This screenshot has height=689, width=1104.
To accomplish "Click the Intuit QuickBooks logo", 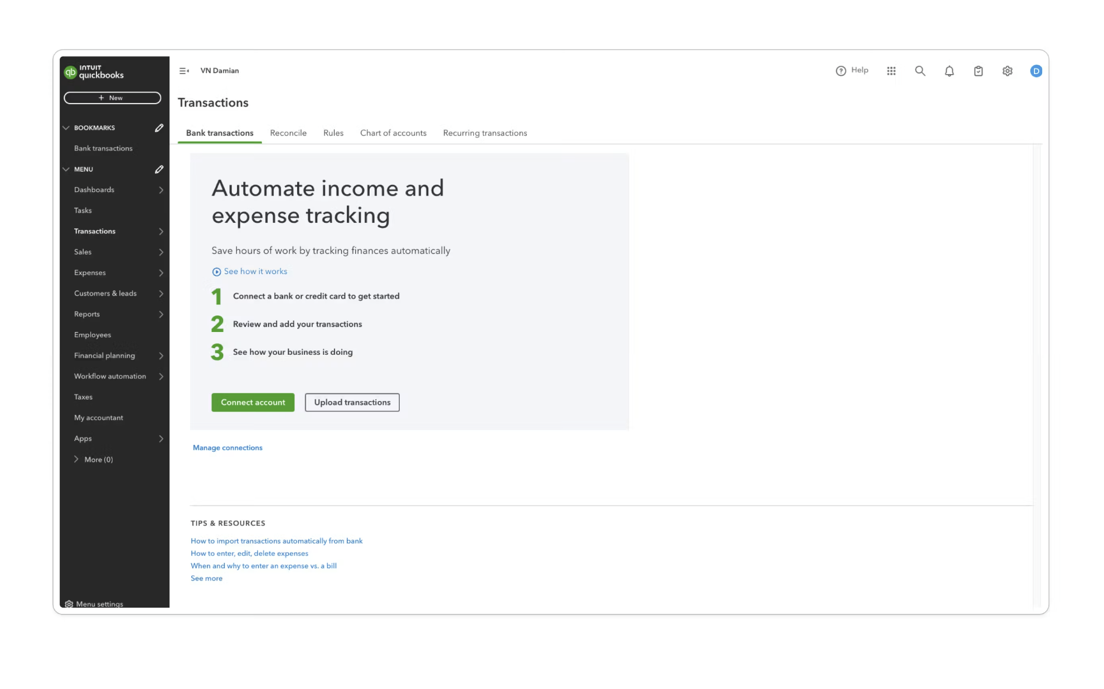I will tap(94, 72).
